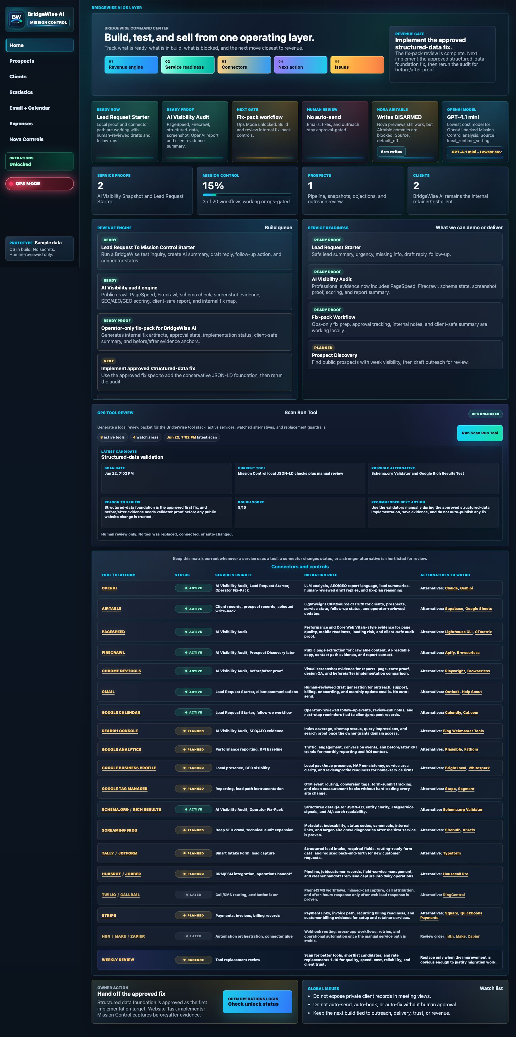Screen dimensions: 516x1037
Task: Open the Prospect Discovery planned card
Action: [405, 355]
